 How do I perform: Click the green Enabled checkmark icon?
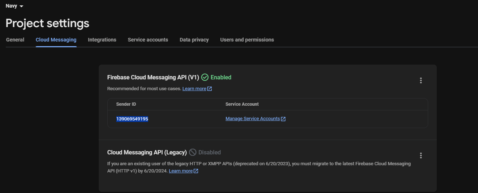point(205,77)
